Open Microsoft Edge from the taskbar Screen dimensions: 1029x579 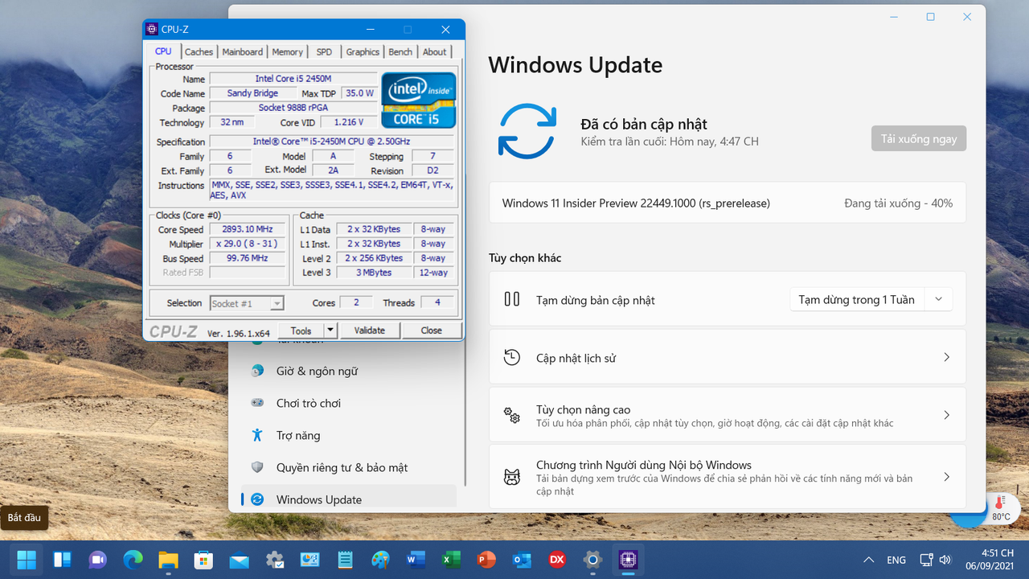click(133, 560)
